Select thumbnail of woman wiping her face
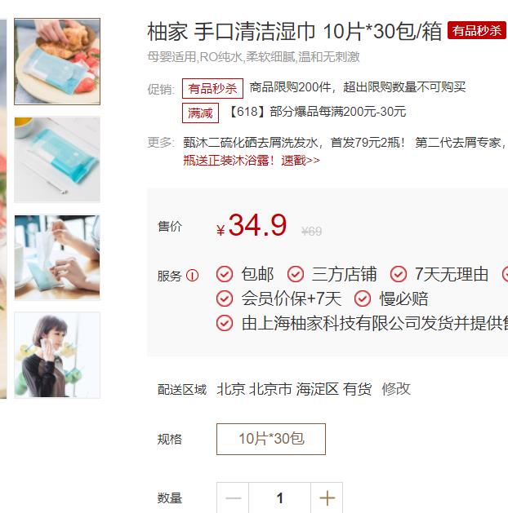Viewport: 508px width, 513px height. [x=57, y=356]
